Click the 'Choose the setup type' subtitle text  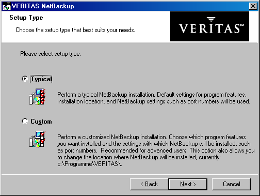[75, 30]
